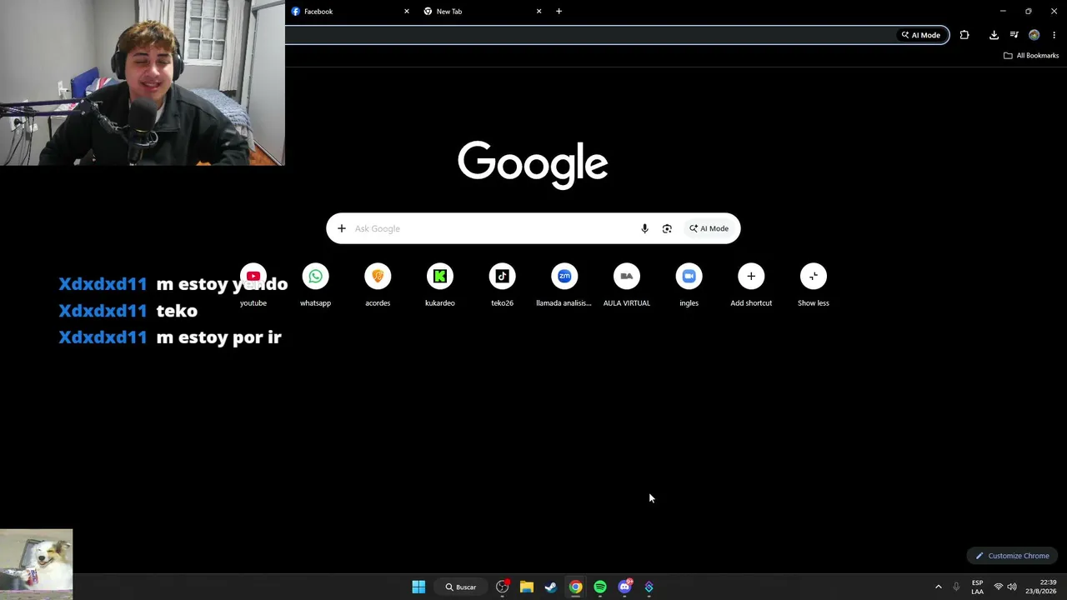This screenshot has width=1067, height=600.
Task: Open the media controls button
Action: click(1014, 35)
